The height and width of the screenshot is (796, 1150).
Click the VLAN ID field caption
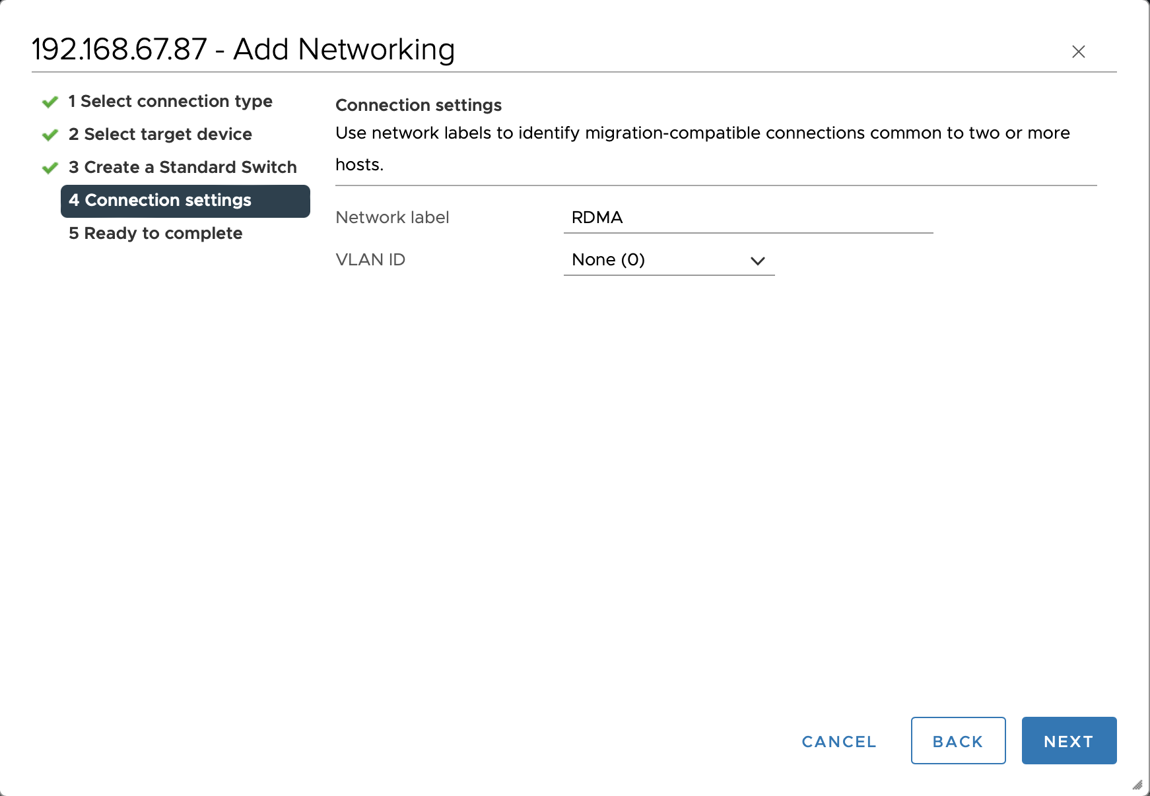coord(370,260)
